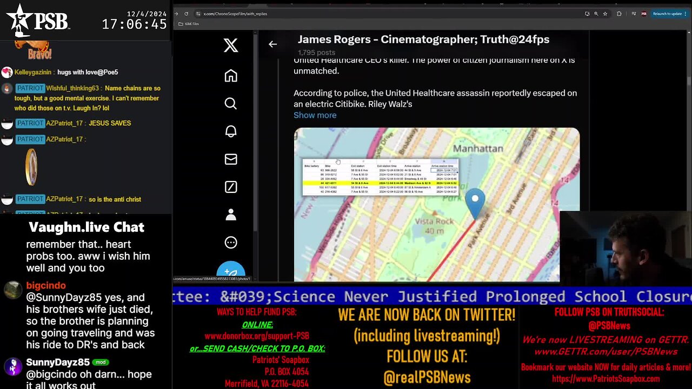Click James Rogers profile name header
The width and height of the screenshot is (692, 389).
[423, 39]
